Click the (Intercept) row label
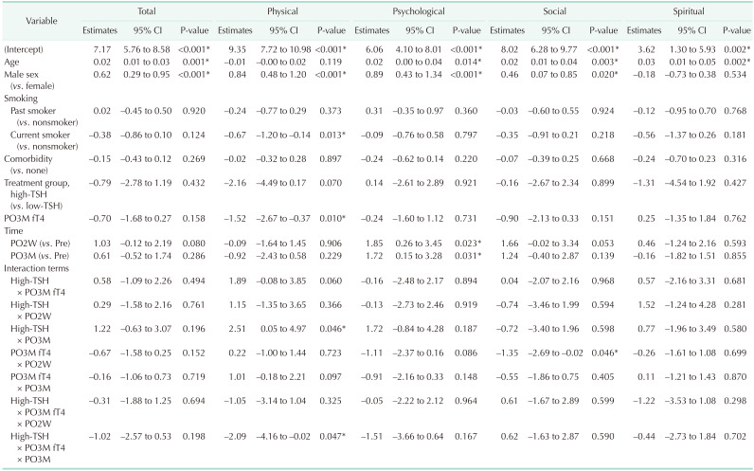Screen dimensions: 754x471 click(25, 47)
